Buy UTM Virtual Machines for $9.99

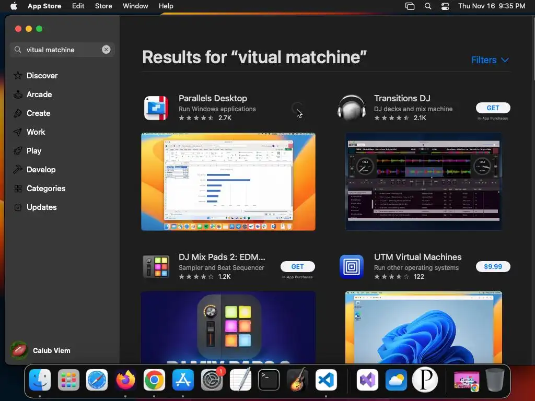(x=493, y=267)
